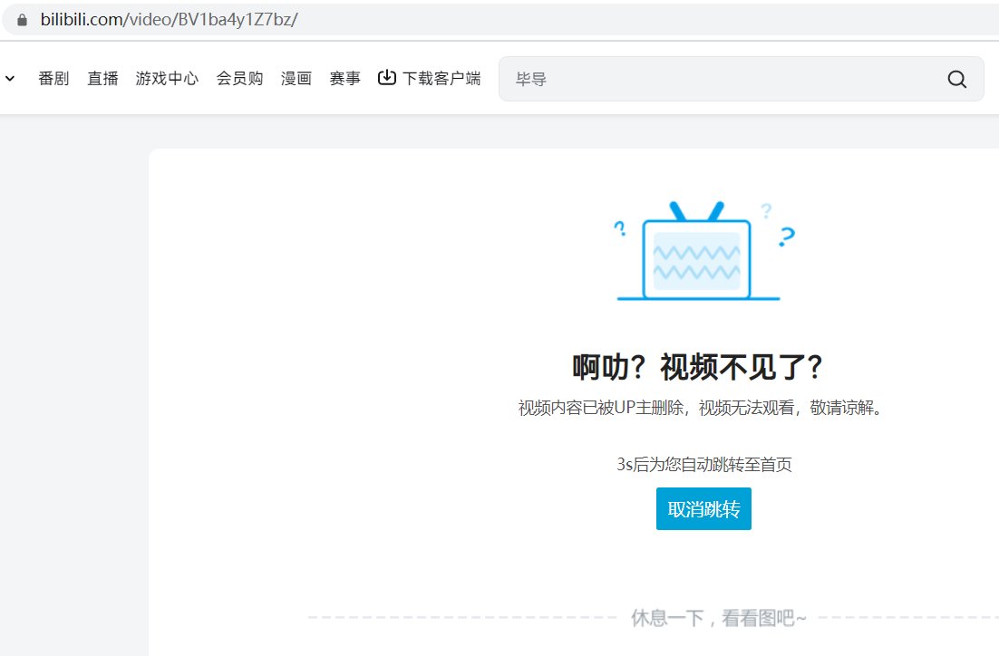Click the confused TV illustration

click(x=705, y=251)
